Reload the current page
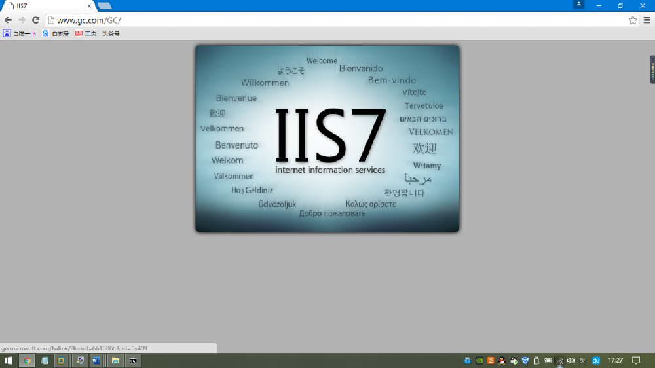The image size is (655, 368). pos(35,20)
